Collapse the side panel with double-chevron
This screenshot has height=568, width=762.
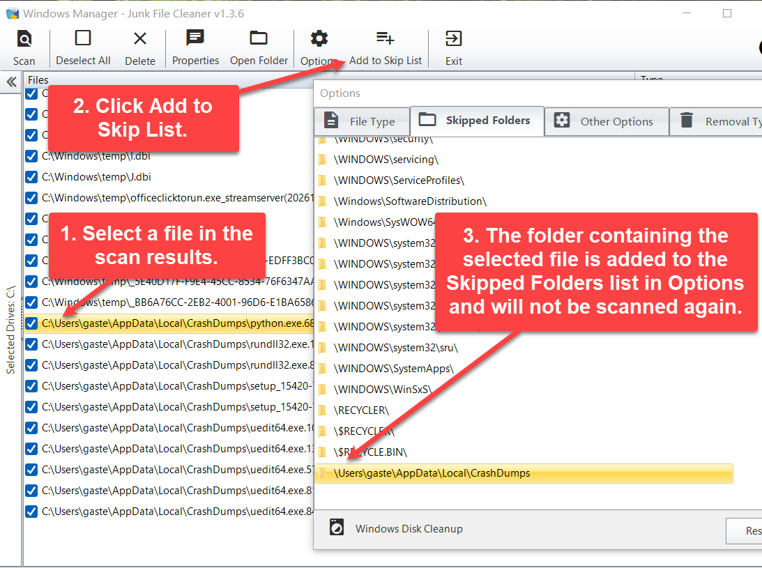(x=11, y=82)
